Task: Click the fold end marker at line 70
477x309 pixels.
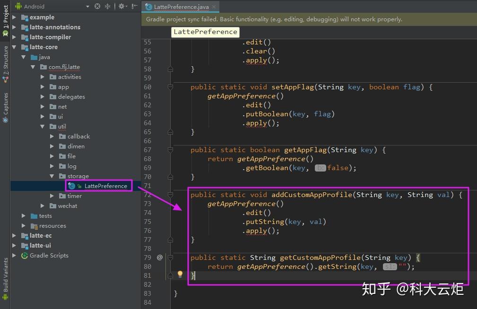Action: point(170,177)
